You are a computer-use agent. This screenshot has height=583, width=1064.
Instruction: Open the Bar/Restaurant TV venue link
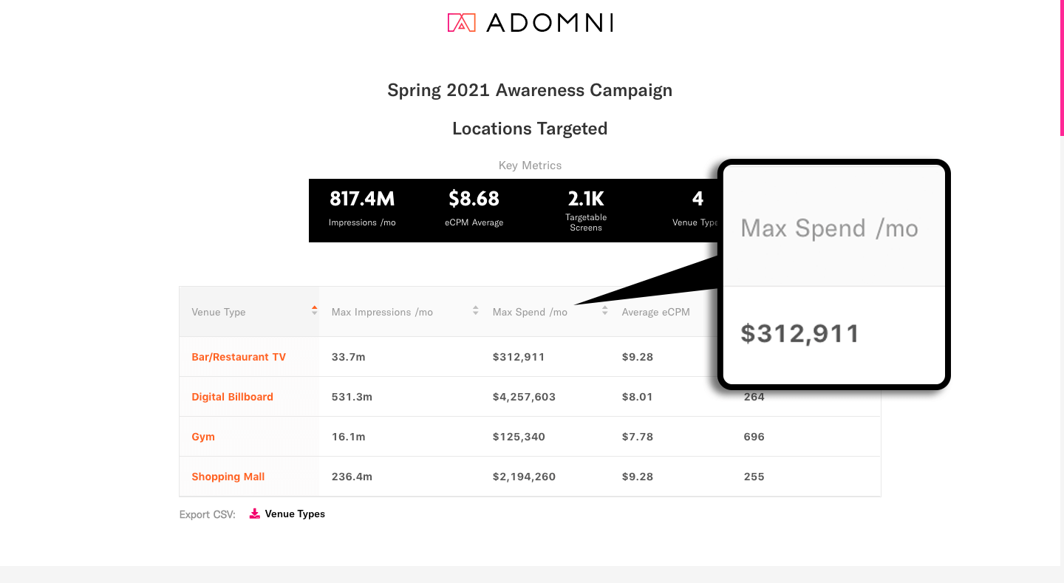tap(239, 357)
